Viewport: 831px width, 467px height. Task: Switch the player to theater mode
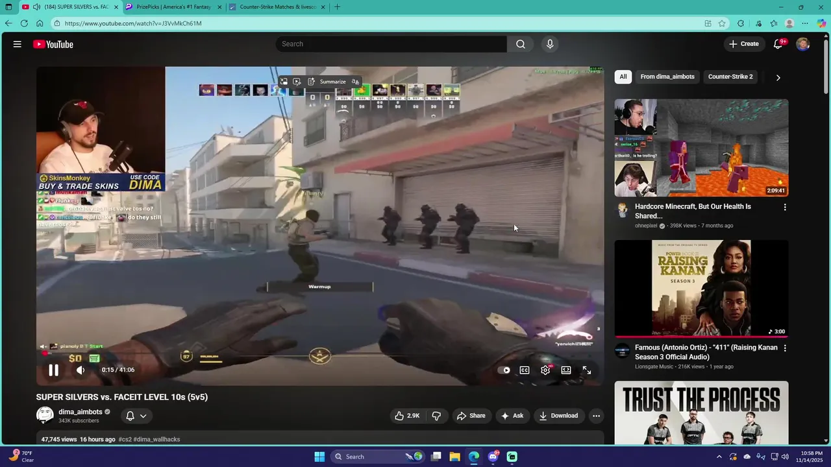pos(566,370)
